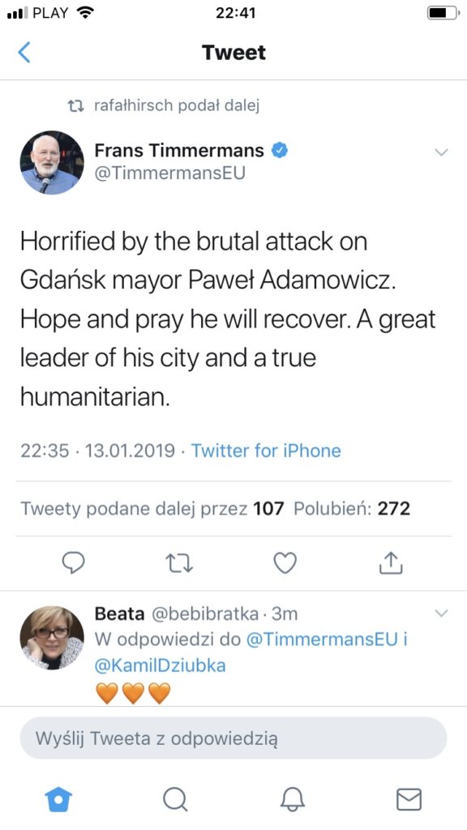Focus the 'Wyślij Tweeta z odpowiedzią' field

pyautogui.click(x=233, y=738)
